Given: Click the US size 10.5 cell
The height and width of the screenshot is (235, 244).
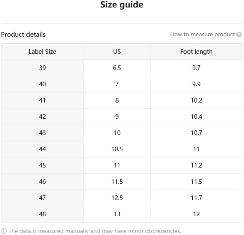Looking at the screenshot, I should (117, 149).
